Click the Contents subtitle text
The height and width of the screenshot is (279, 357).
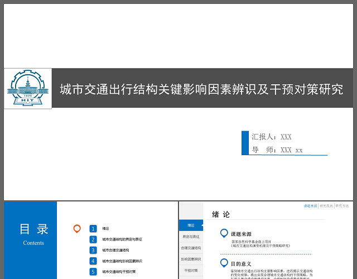click(x=33, y=243)
